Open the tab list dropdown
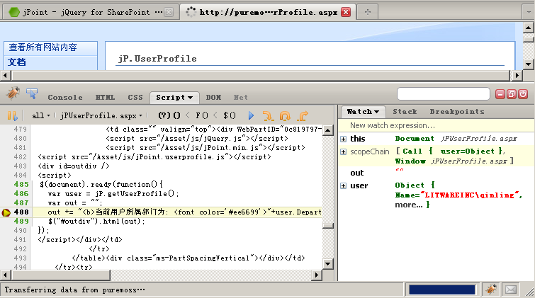The width and height of the screenshot is (535, 298). point(529,12)
